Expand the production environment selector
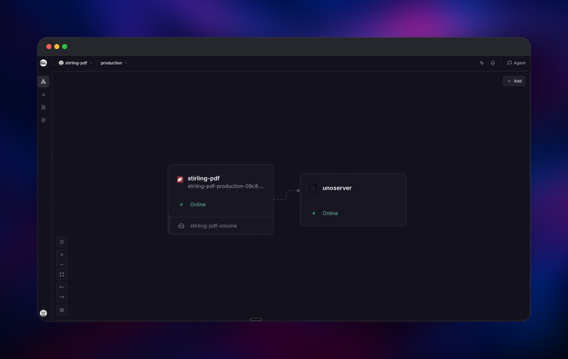Image resolution: width=568 pixels, height=359 pixels. point(114,63)
